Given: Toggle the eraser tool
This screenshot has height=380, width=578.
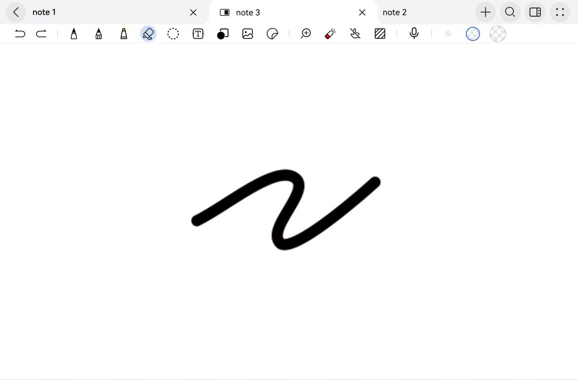Looking at the screenshot, I should 148,34.
